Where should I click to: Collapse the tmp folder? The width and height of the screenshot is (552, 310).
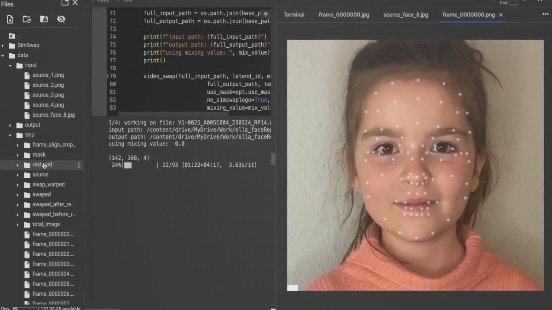[x=10, y=135]
